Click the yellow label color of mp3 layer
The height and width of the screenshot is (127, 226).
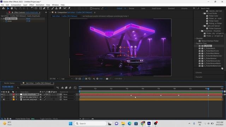coord(13,99)
